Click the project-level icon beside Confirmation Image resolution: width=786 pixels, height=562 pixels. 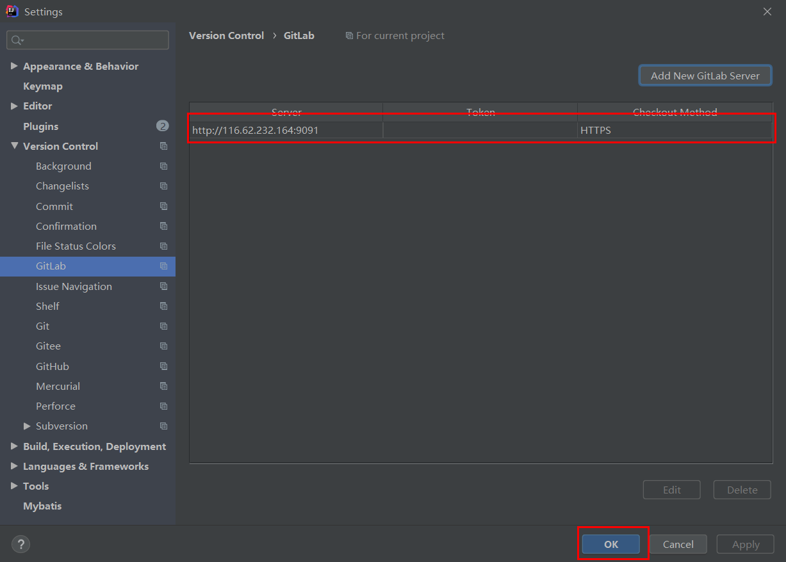(x=163, y=226)
